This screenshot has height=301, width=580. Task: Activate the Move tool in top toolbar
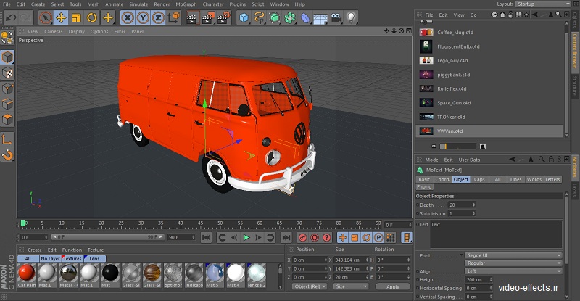coord(61,17)
